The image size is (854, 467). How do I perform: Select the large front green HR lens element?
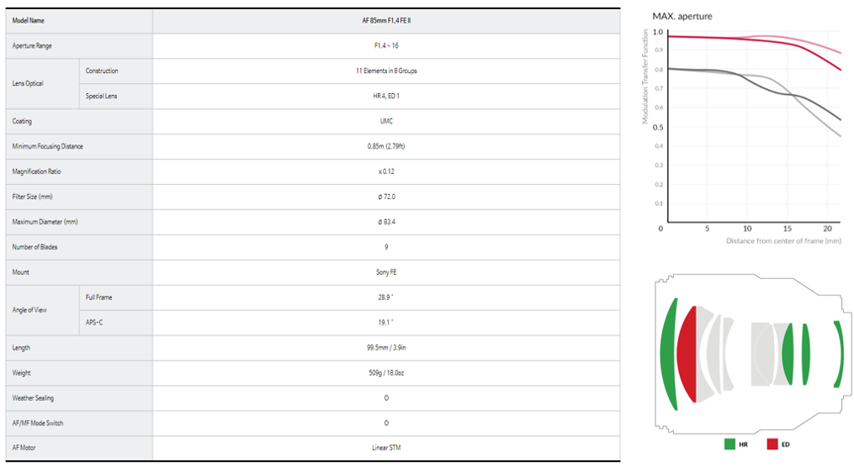click(670, 353)
